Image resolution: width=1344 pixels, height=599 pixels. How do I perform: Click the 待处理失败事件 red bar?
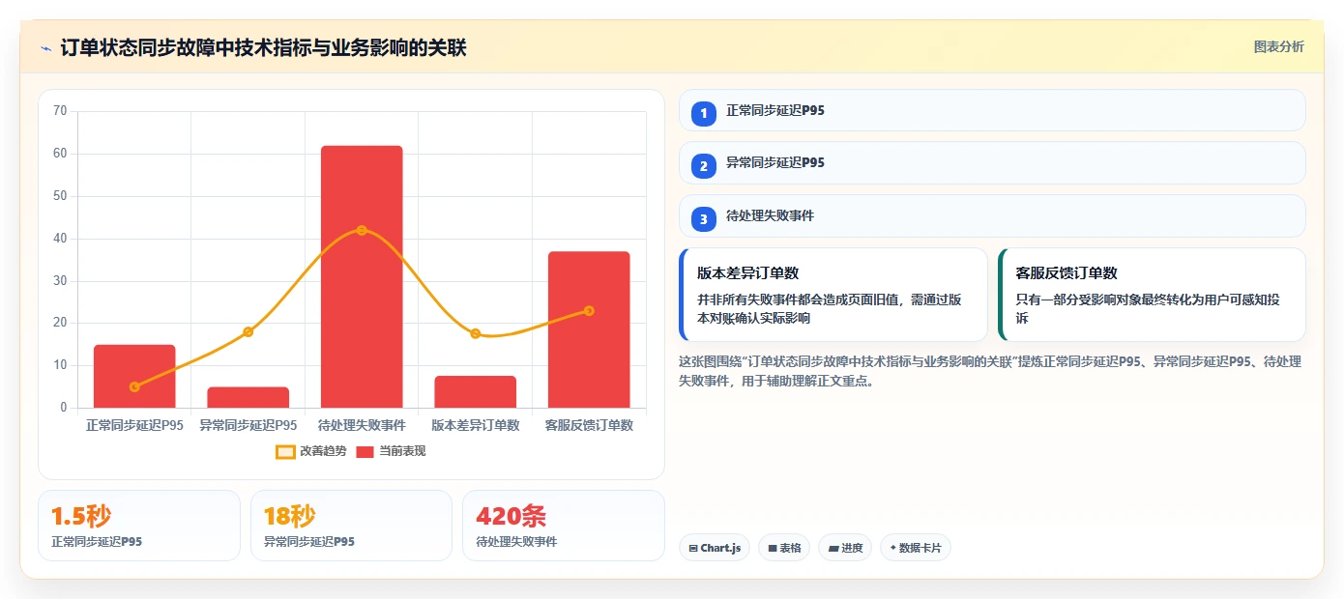pos(362,276)
